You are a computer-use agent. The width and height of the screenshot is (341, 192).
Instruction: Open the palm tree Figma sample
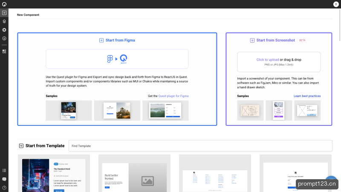(117, 111)
